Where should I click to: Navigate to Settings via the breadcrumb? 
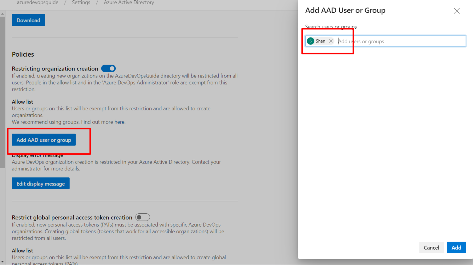pyautogui.click(x=81, y=2)
